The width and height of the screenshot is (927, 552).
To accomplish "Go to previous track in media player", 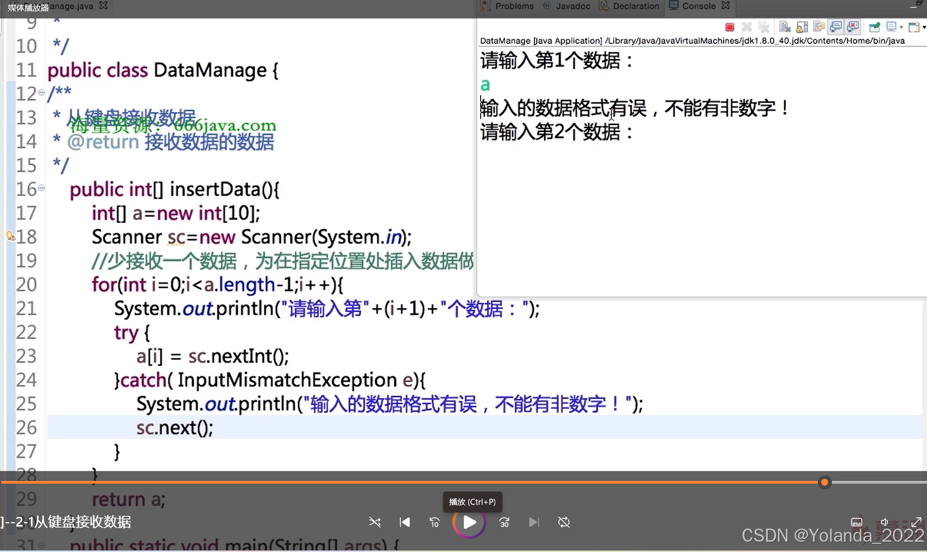I will coord(405,522).
